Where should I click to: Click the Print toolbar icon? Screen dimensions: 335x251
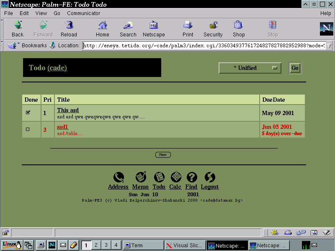point(188,26)
